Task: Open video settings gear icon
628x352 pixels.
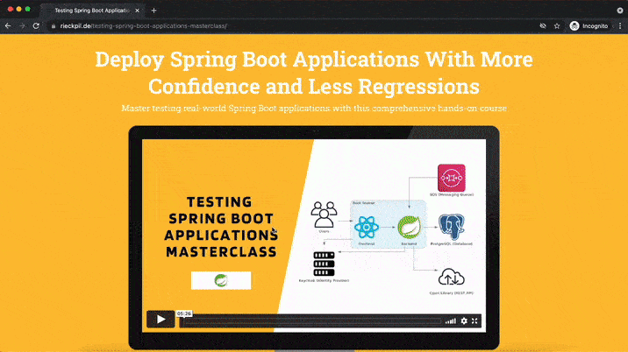Action: click(x=464, y=320)
